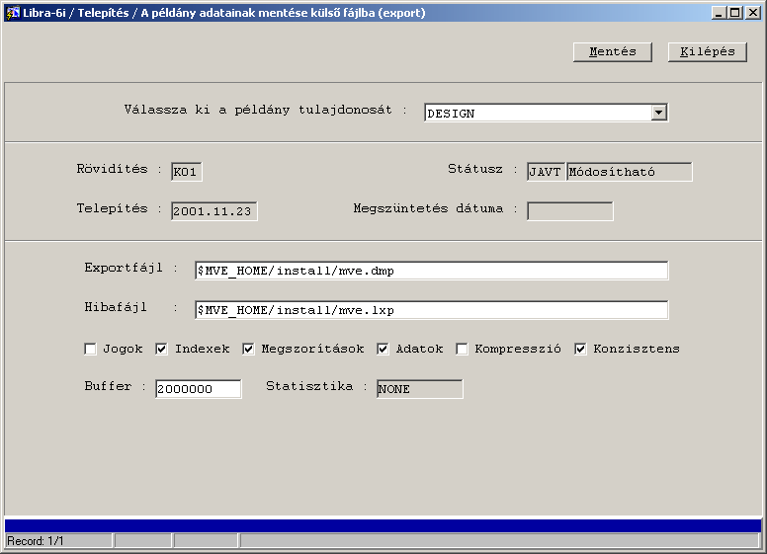Select the DESIGN owner combo box
Screen dimensions: 767x554
click(x=546, y=113)
